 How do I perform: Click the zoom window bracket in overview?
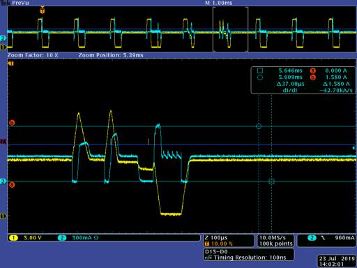(x=230, y=29)
